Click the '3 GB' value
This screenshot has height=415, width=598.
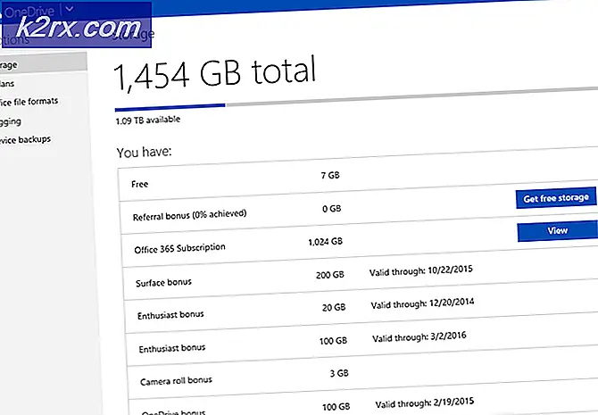tap(339, 373)
